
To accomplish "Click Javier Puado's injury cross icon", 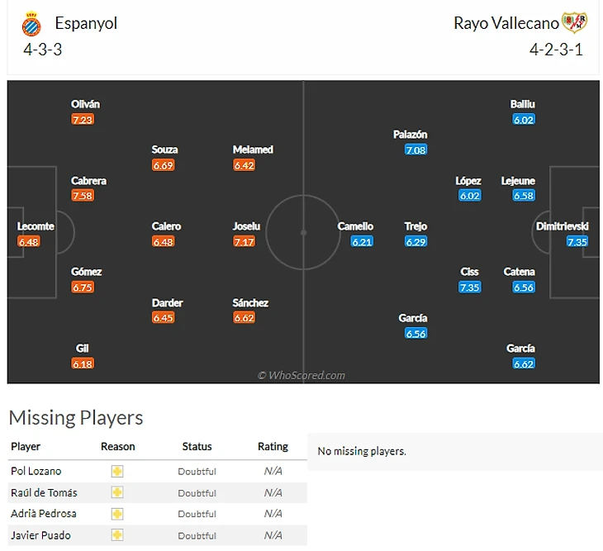I will pos(117,535).
